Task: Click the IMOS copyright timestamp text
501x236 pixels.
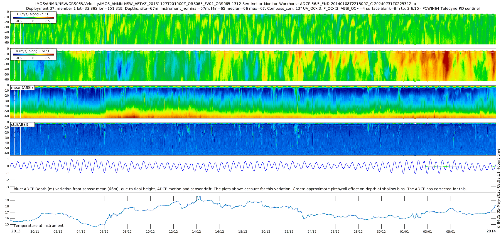Action: (498, 189)
